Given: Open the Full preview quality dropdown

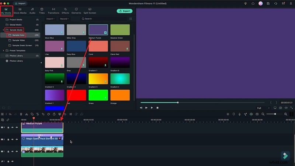Looking at the screenshot, I should [263, 108].
